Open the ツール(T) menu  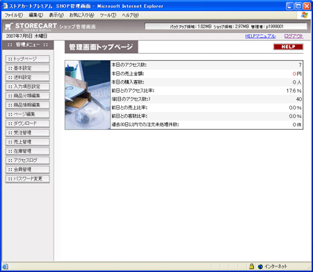click(108, 15)
